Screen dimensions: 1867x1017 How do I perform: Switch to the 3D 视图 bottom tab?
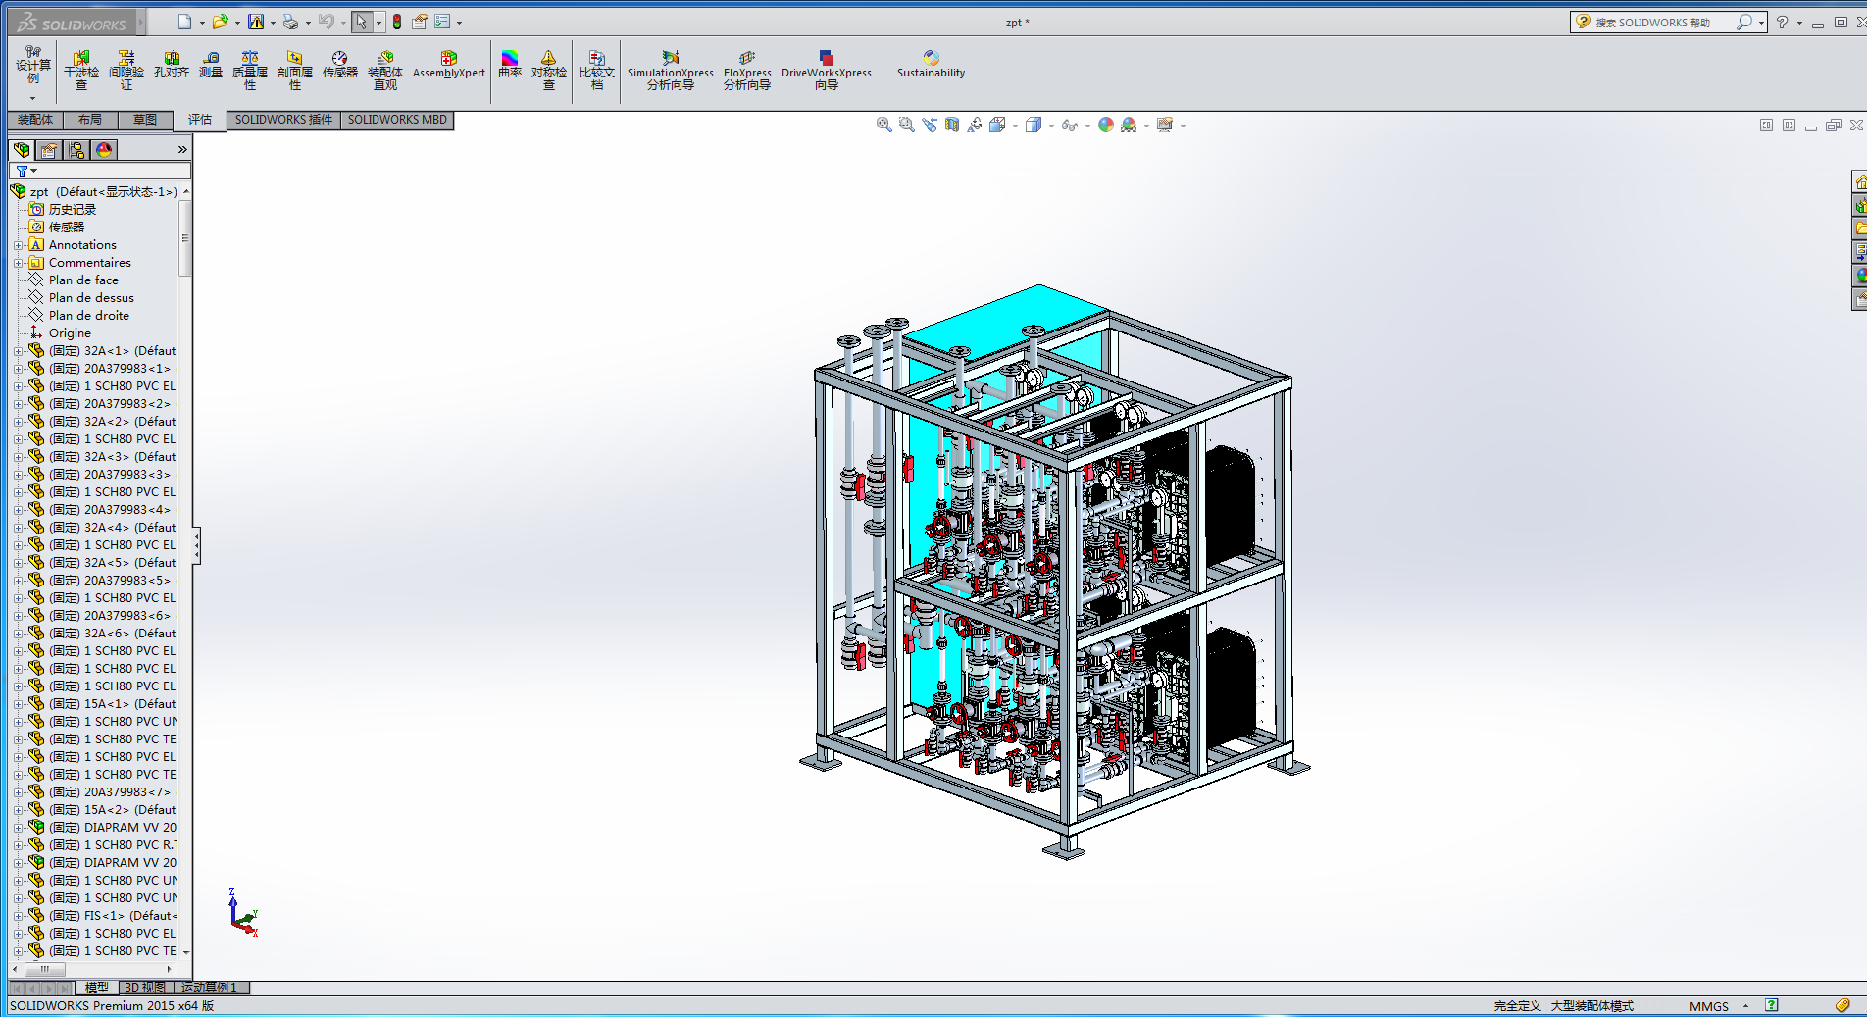point(145,988)
